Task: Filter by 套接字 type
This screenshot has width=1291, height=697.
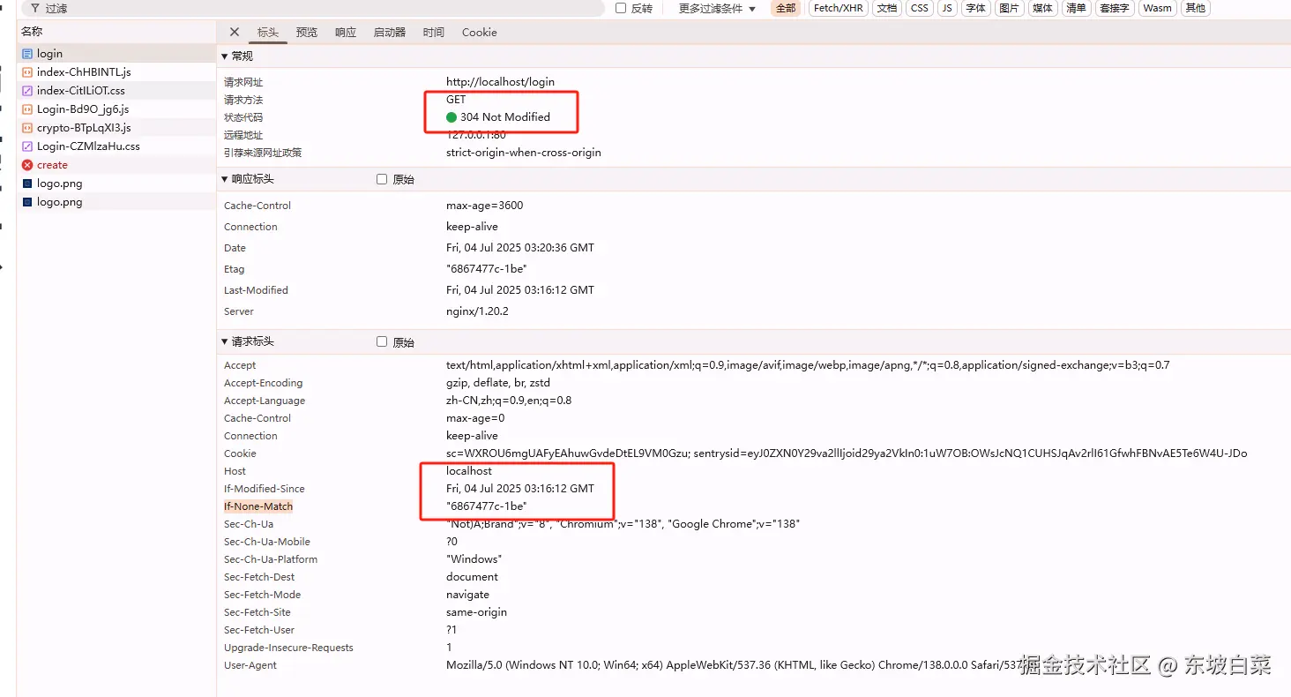Action: (1115, 8)
